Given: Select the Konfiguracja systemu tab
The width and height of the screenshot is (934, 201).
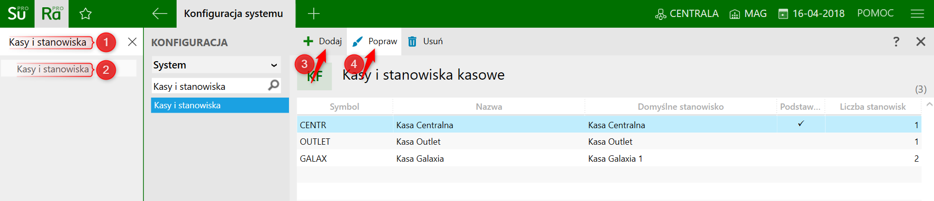Looking at the screenshot, I should point(233,14).
